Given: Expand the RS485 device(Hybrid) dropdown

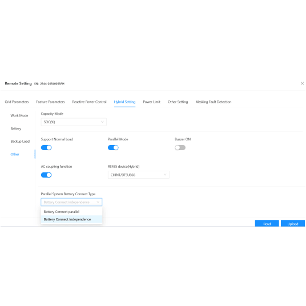Looking at the screenshot, I should pos(139,175).
